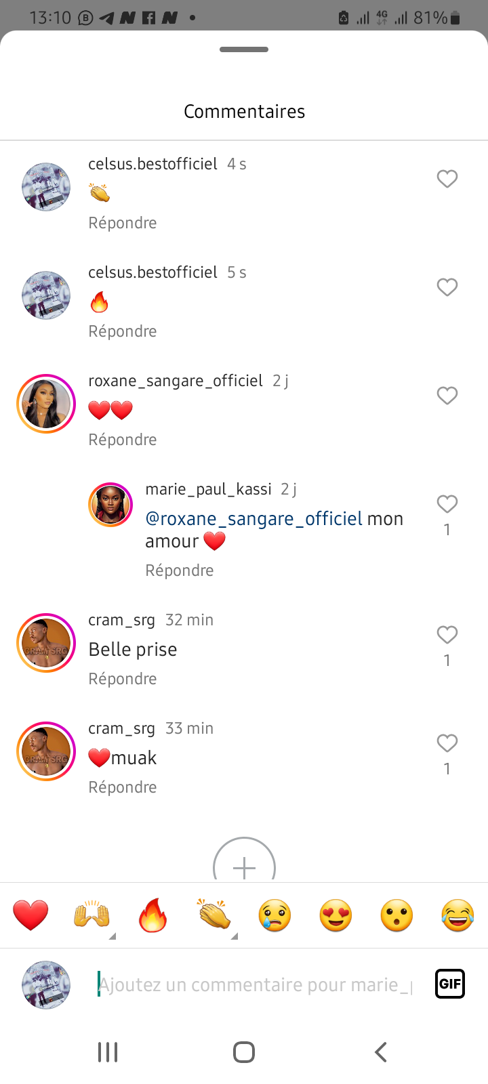488x1084 pixels.
Task: Insert the red heart quick emoji
Action: 31,916
